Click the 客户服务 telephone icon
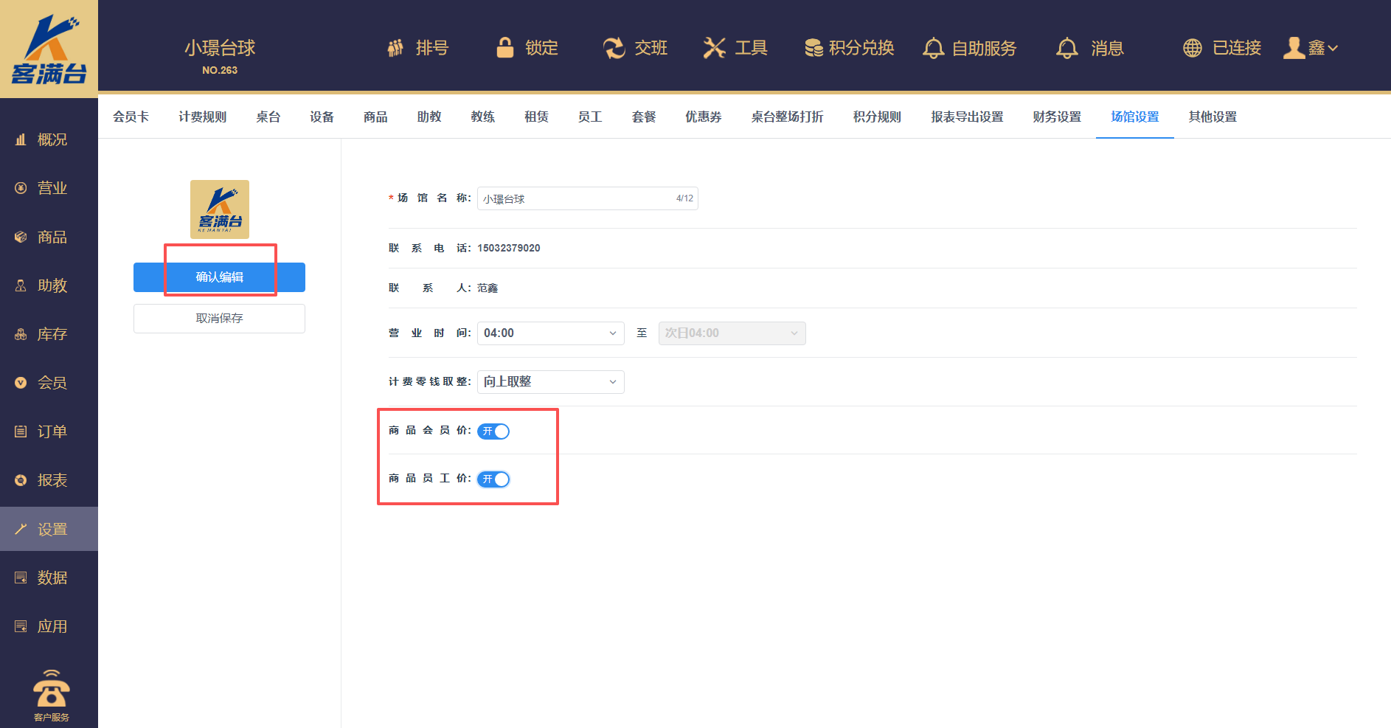The width and height of the screenshot is (1391, 728). tap(51, 690)
